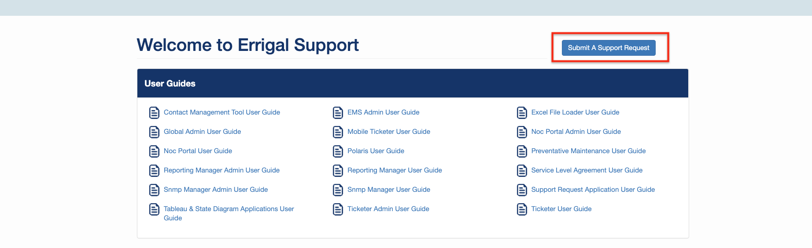
Task: Click document icon beside Contact Management Tool guide
Action: coord(154,113)
